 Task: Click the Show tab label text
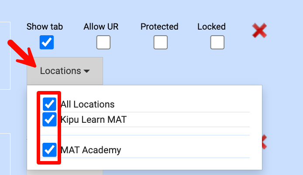[x=45, y=27]
